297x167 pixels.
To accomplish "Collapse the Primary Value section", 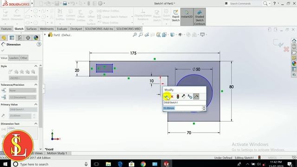I will [36, 104].
